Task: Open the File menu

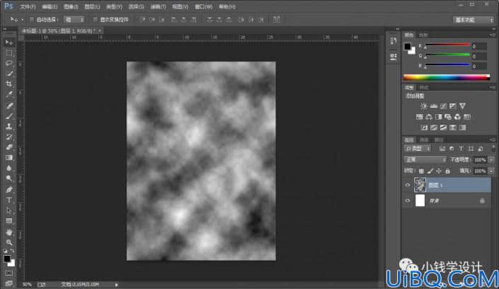Action: tap(28, 6)
